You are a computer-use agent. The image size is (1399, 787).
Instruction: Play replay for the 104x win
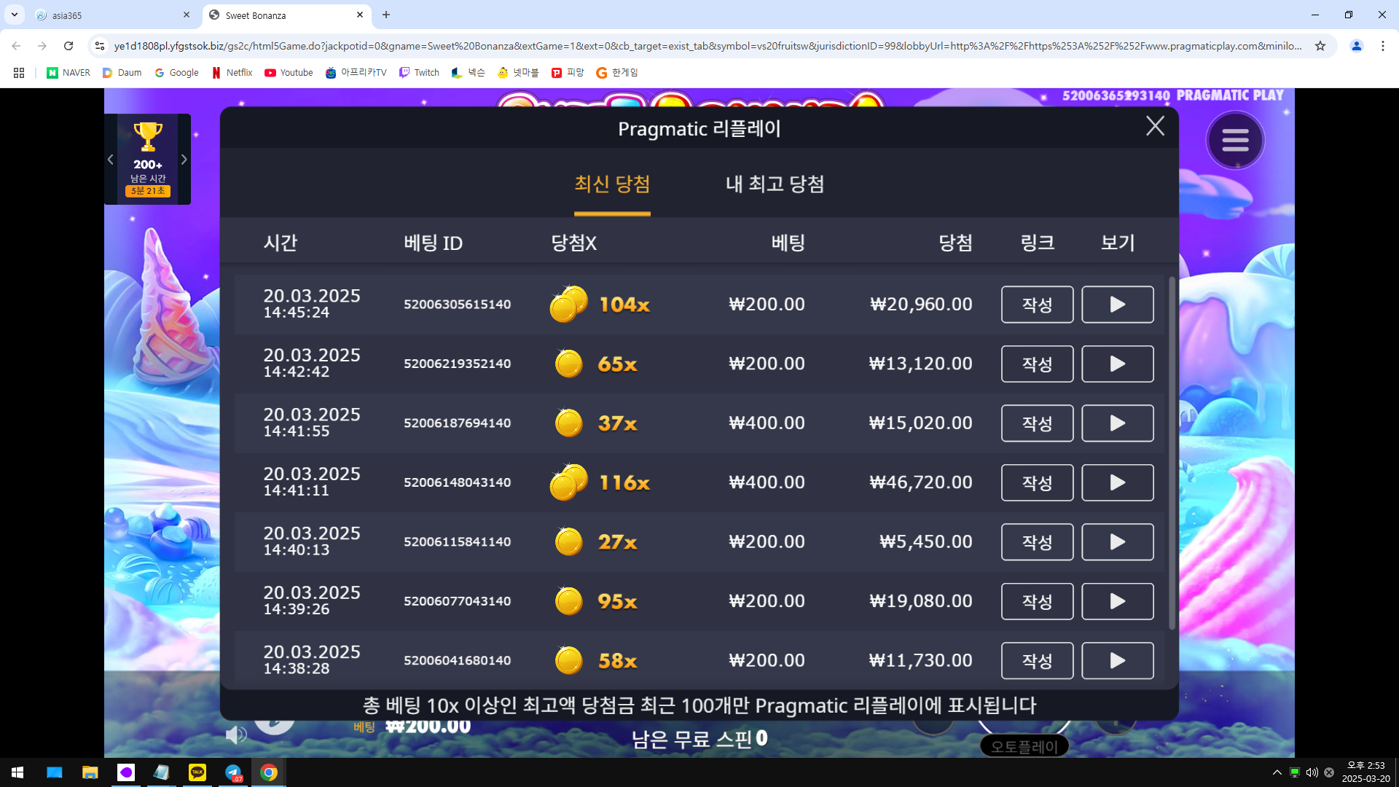pos(1117,305)
